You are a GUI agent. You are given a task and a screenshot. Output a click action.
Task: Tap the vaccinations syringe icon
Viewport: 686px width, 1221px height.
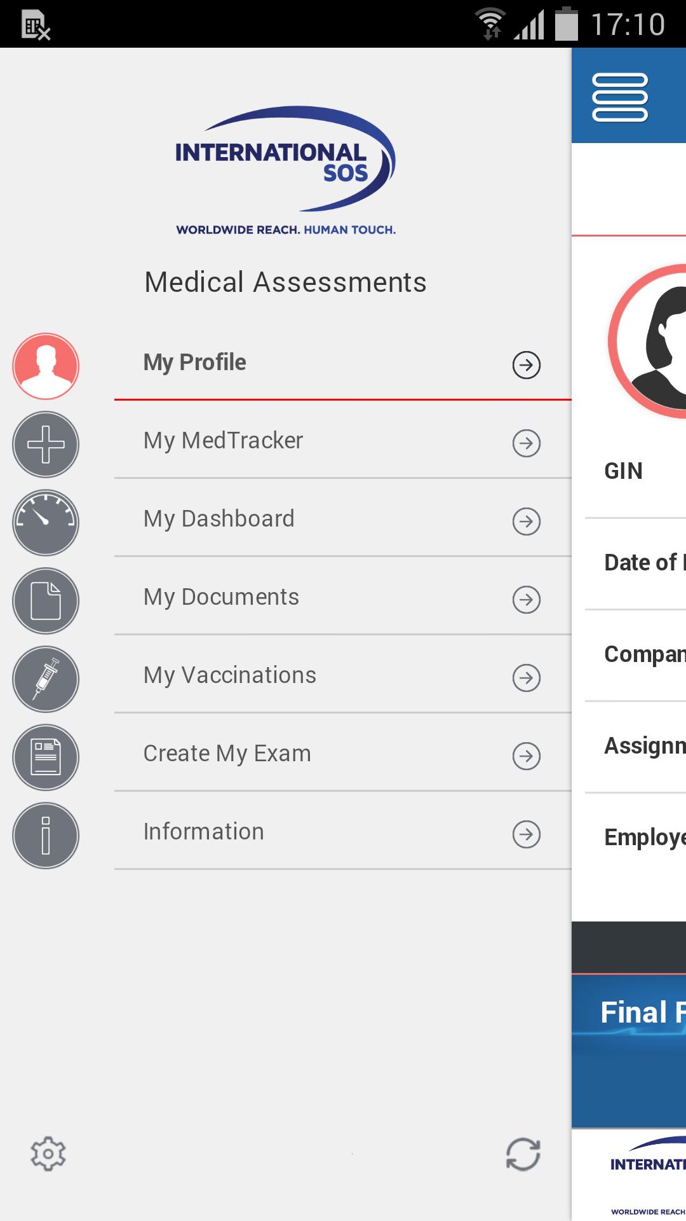46,679
